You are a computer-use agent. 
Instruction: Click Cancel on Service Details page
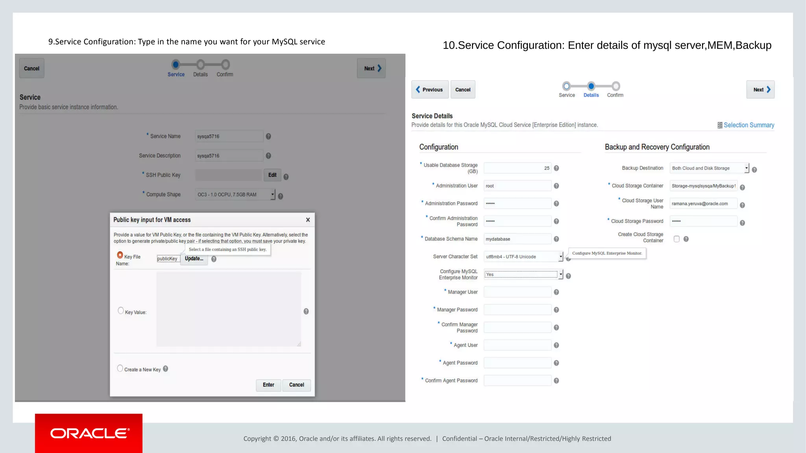point(463,90)
